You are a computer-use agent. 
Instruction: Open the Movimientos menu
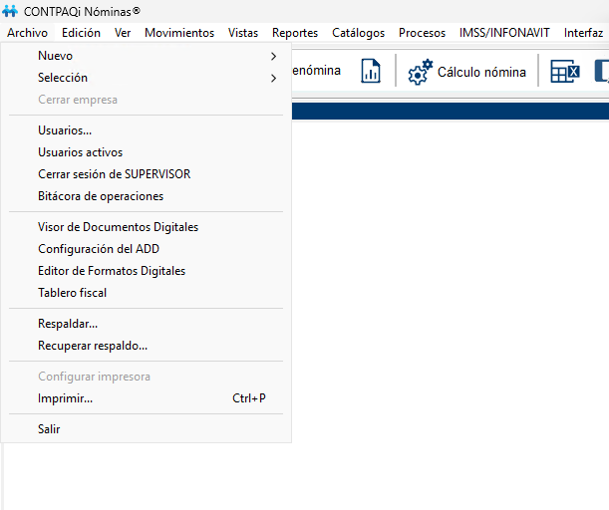pyautogui.click(x=179, y=33)
